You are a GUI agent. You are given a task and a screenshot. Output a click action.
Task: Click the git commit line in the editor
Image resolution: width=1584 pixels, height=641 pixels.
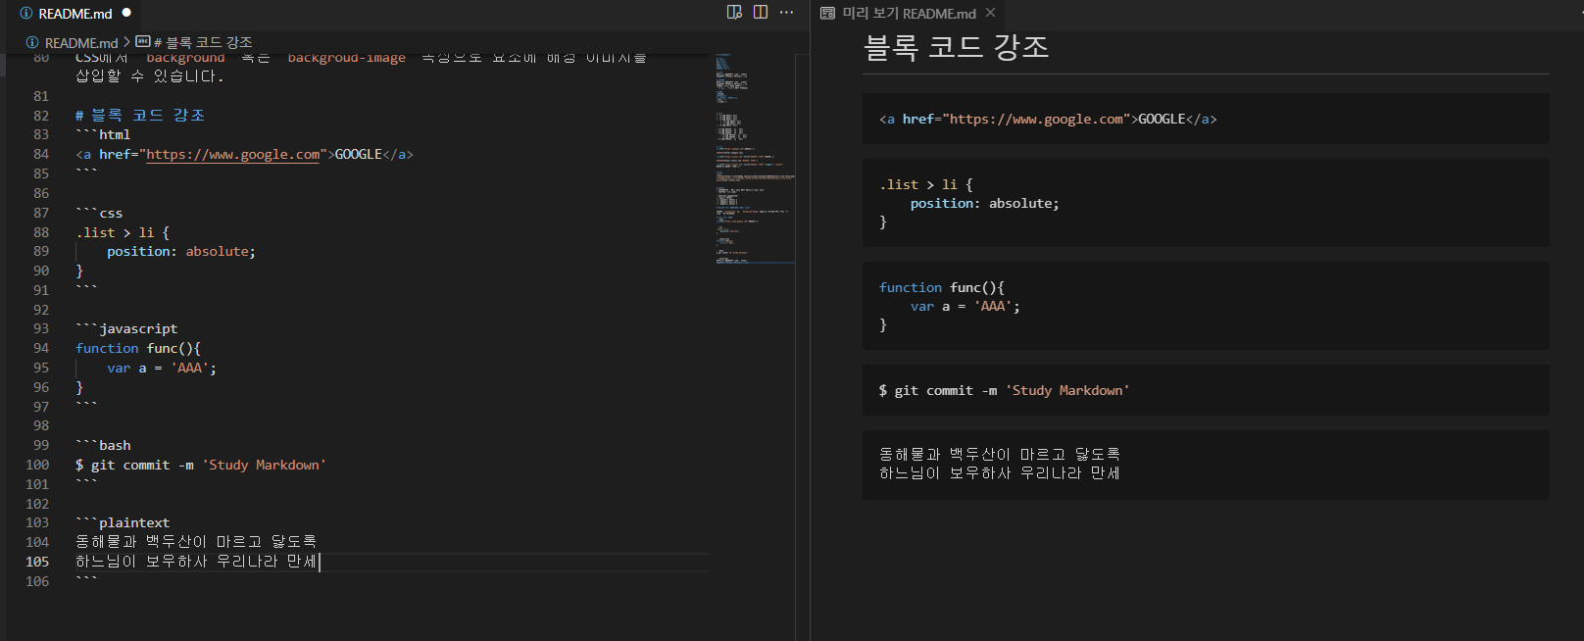point(201,465)
